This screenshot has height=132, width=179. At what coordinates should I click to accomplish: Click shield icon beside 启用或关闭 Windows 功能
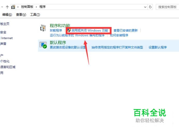[69, 30]
